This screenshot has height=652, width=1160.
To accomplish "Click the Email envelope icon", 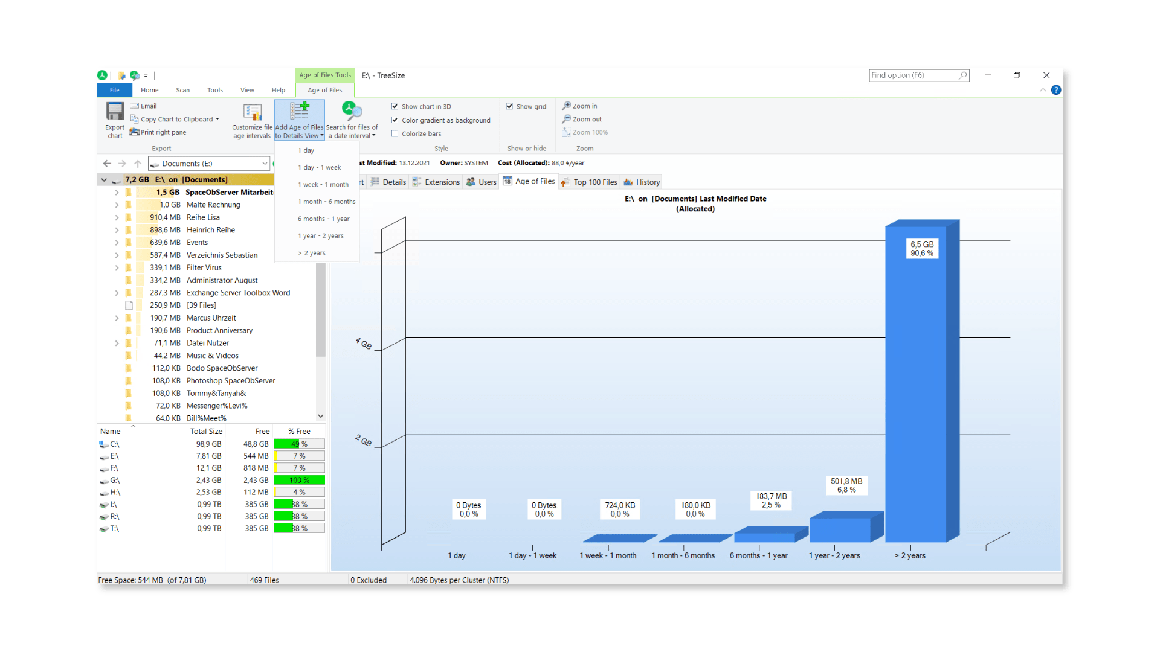I will click(134, 106).
